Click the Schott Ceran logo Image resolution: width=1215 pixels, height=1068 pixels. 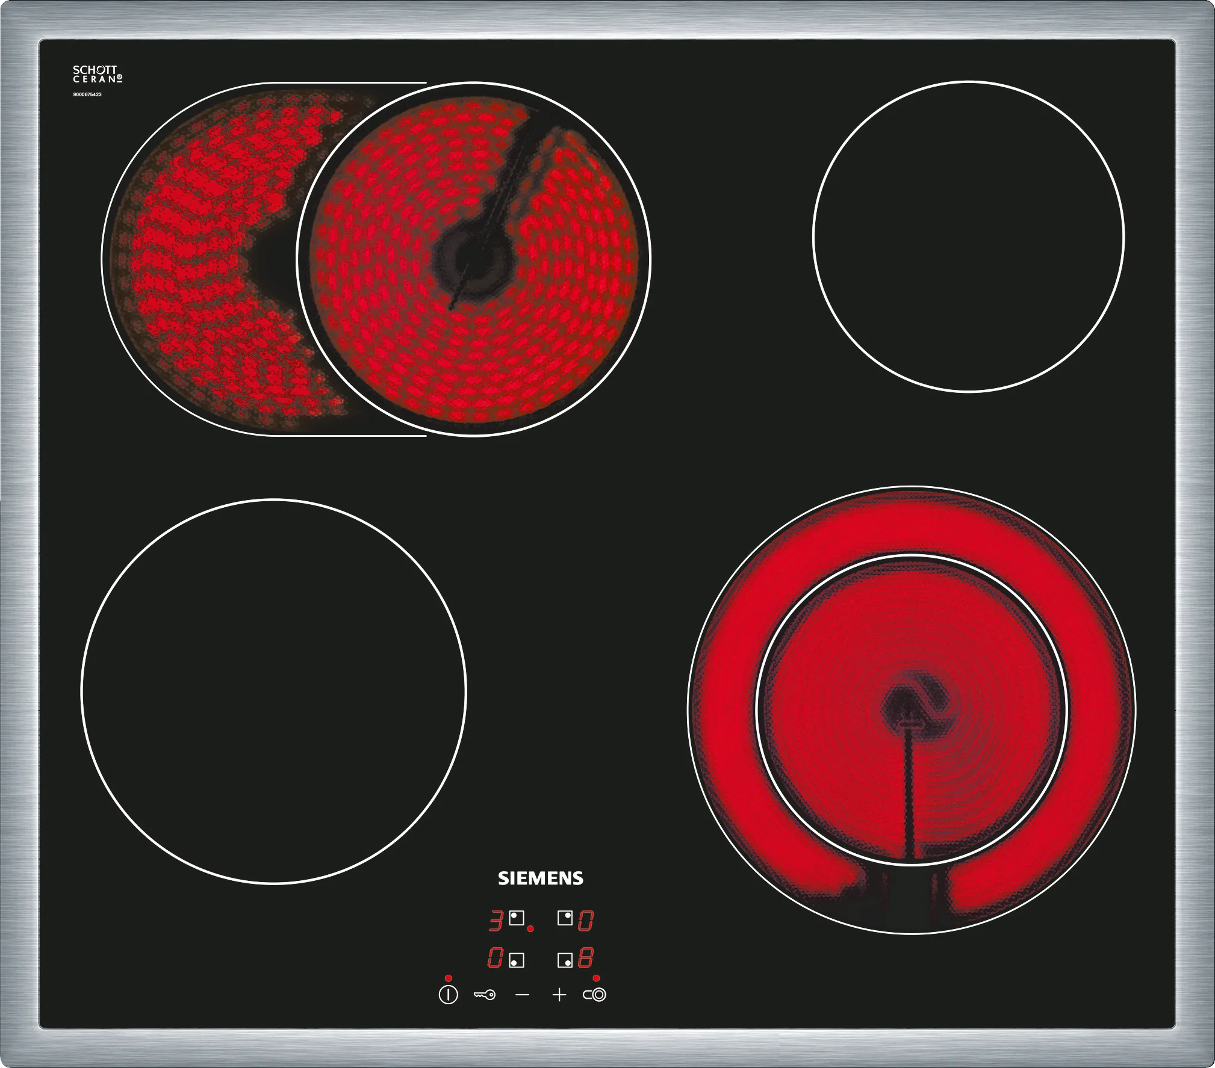pos(98,75)
